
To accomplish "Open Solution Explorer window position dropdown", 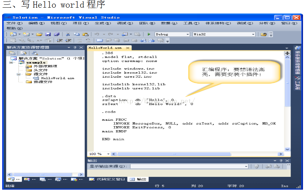I will click(69, 47).
